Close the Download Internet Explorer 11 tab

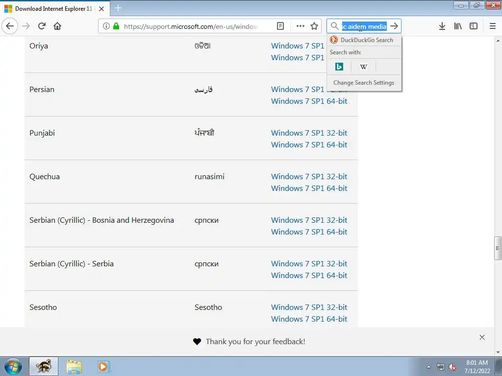click(x=101, y=9)
